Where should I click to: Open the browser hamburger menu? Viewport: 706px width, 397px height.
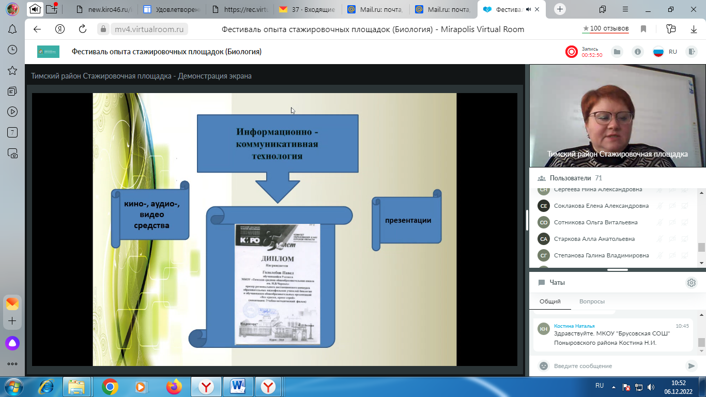[626, 9]
